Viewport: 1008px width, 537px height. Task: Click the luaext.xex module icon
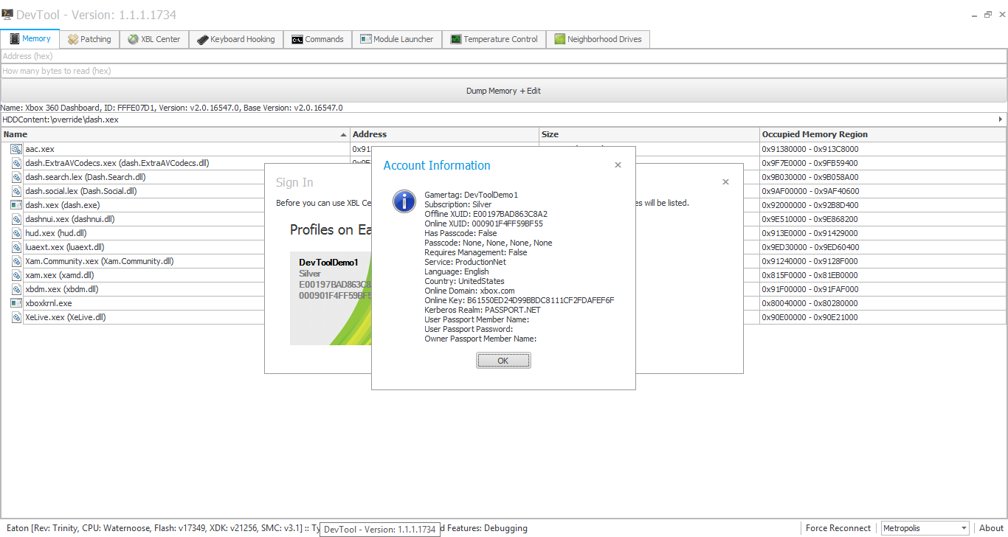tap(16, 247)
